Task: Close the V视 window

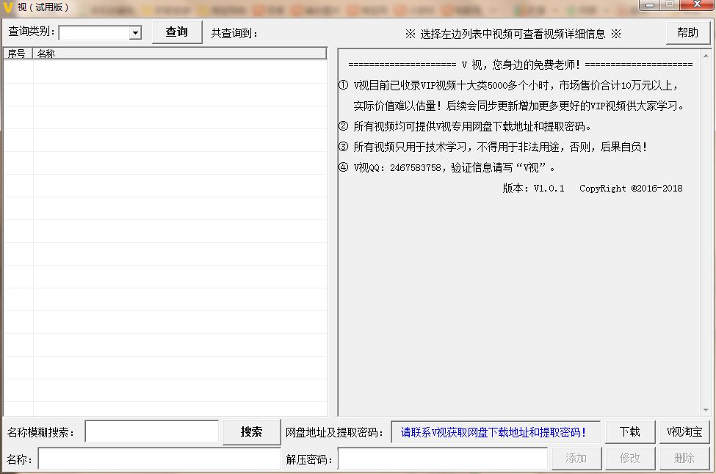Action: click(698, 5)
